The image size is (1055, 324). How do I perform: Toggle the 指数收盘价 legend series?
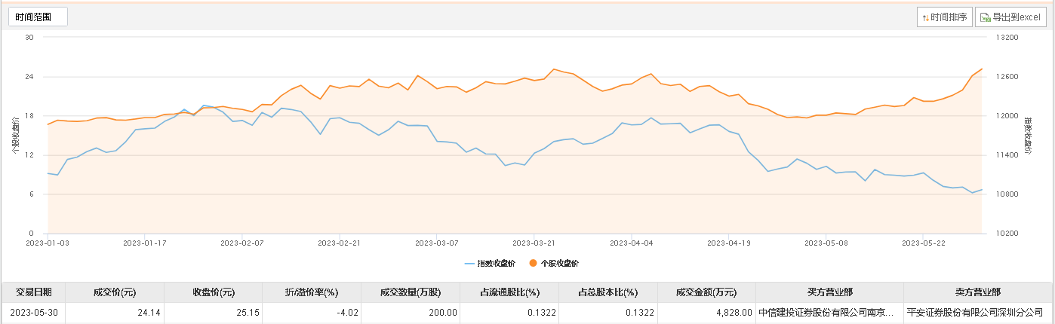[491, 264]
